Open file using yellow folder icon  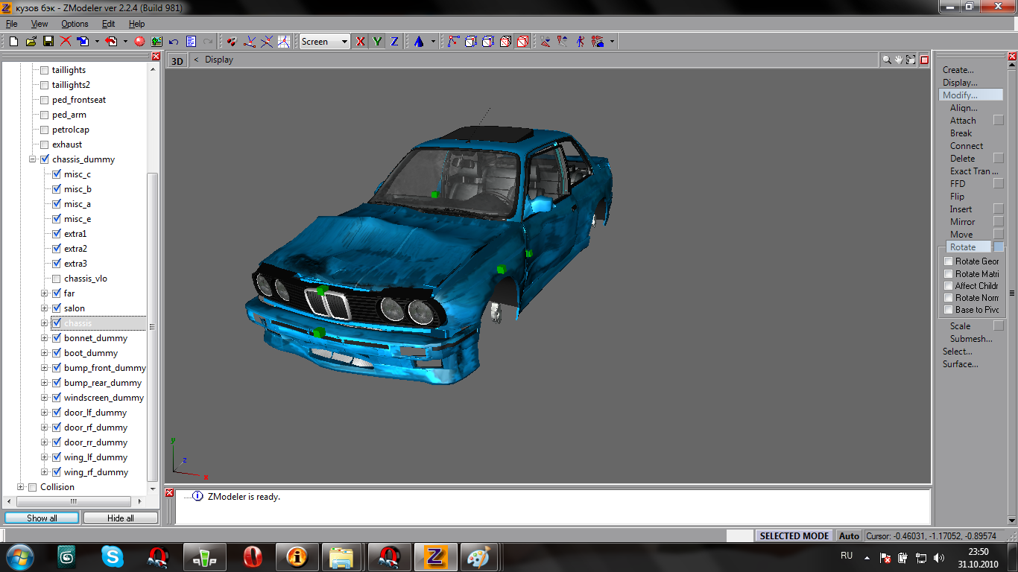coord(31,42)
